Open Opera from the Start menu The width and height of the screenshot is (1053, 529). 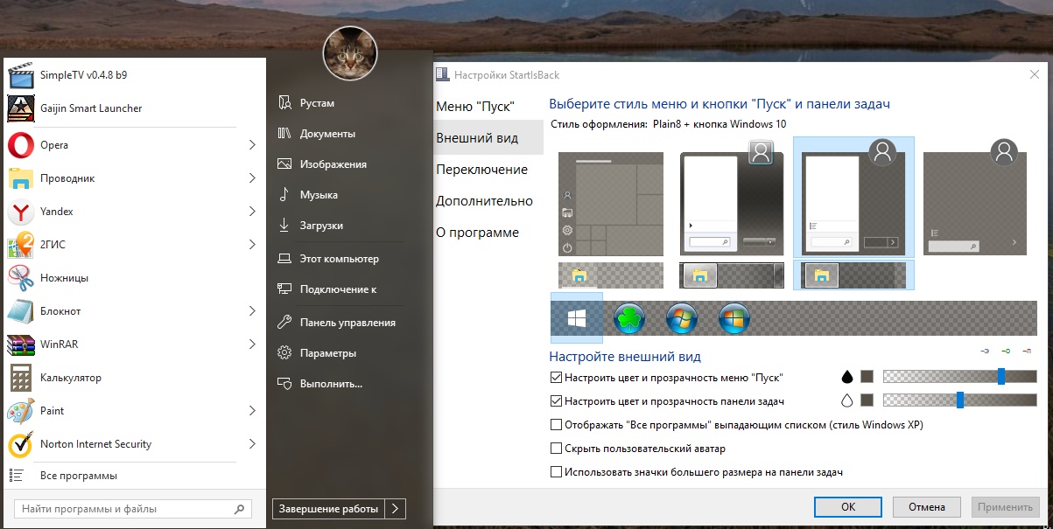[x=54, y=145]
